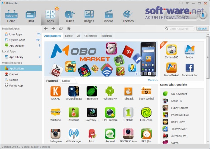Image resolution: width=210 pixels, height=149 pixels.
Task: Click the KAYAK app icon
Action: (x=56, y=91)
